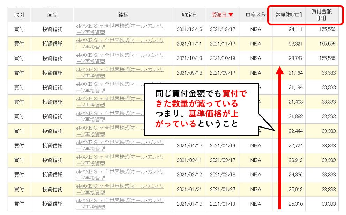
Task: Click the 口座区分 column header
Action: (x=256, y=15)
